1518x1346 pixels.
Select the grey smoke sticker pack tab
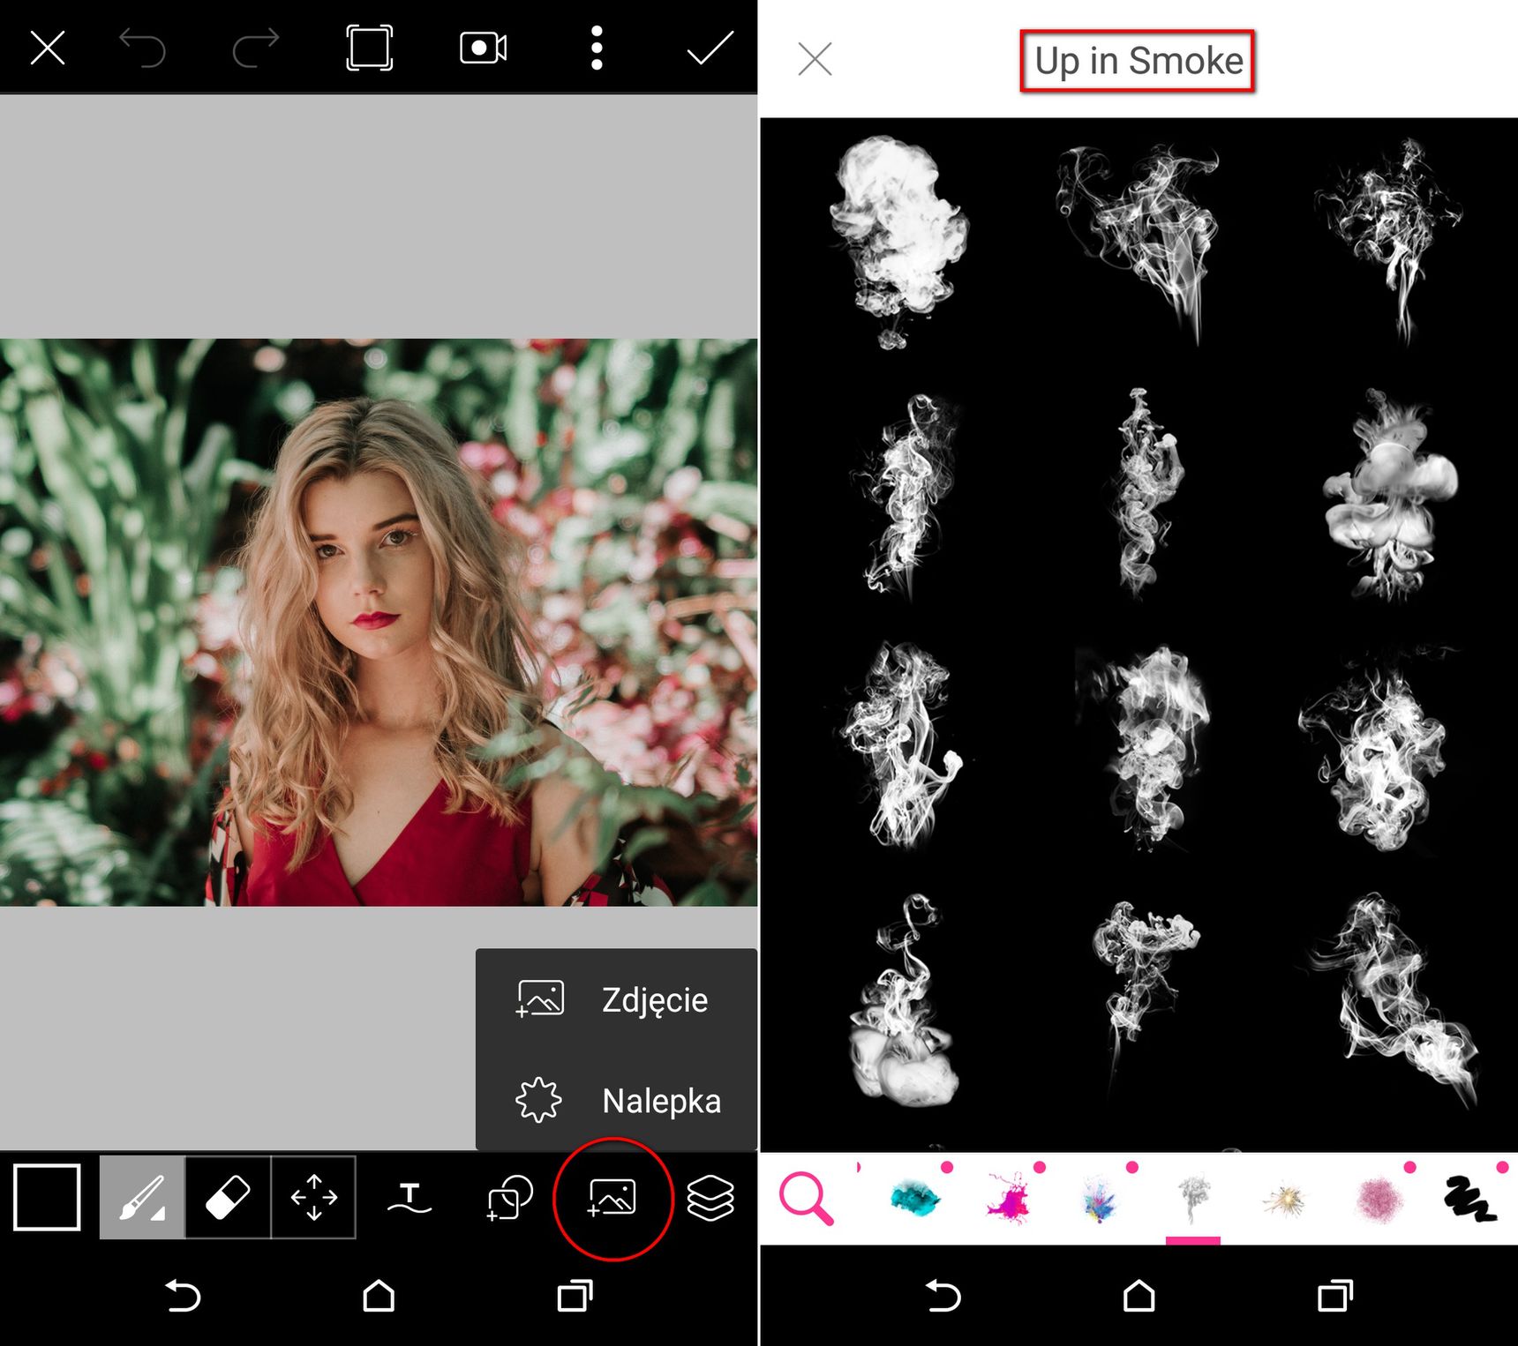tap(1192, 1198)
